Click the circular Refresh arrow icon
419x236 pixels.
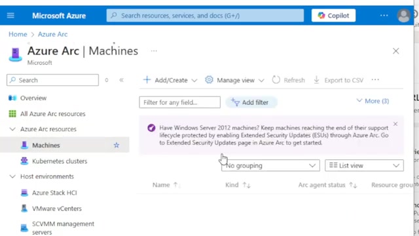(x=276, y=80)
